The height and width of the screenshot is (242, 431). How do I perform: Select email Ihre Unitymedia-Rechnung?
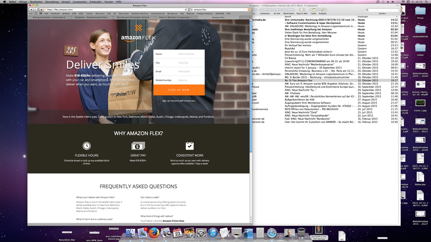325,20
